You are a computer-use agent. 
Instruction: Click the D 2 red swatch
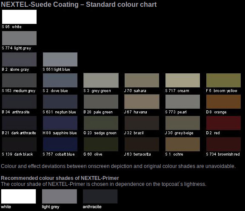[223, 123]
